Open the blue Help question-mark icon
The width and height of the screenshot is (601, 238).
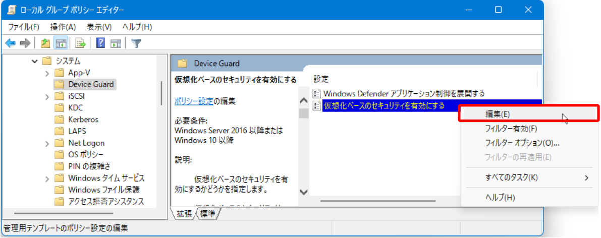click(101, 43)
